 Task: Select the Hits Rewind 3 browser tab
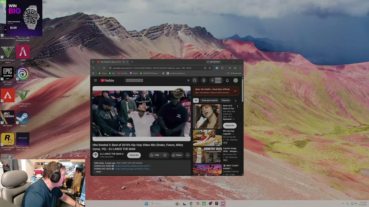tap(112, 62)
